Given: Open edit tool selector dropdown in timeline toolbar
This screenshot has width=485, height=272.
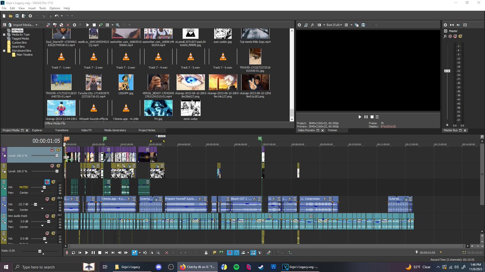Looking at the screenshot, I should pos(140,253).
